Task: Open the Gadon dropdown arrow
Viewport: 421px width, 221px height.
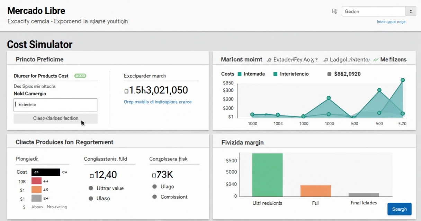Action: click(x=411, y=11)
